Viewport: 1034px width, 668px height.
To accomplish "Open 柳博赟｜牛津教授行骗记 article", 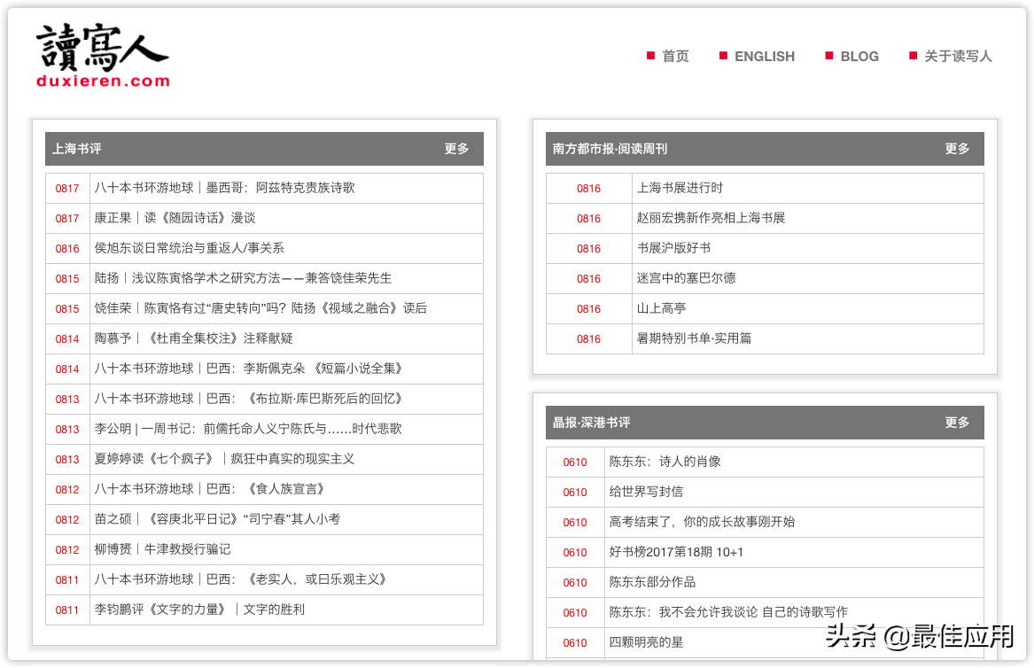I will click(162, 549).
